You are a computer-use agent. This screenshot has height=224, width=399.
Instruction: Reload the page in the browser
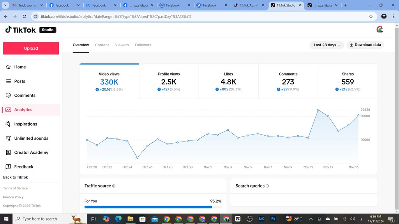(x=25, y=16)
